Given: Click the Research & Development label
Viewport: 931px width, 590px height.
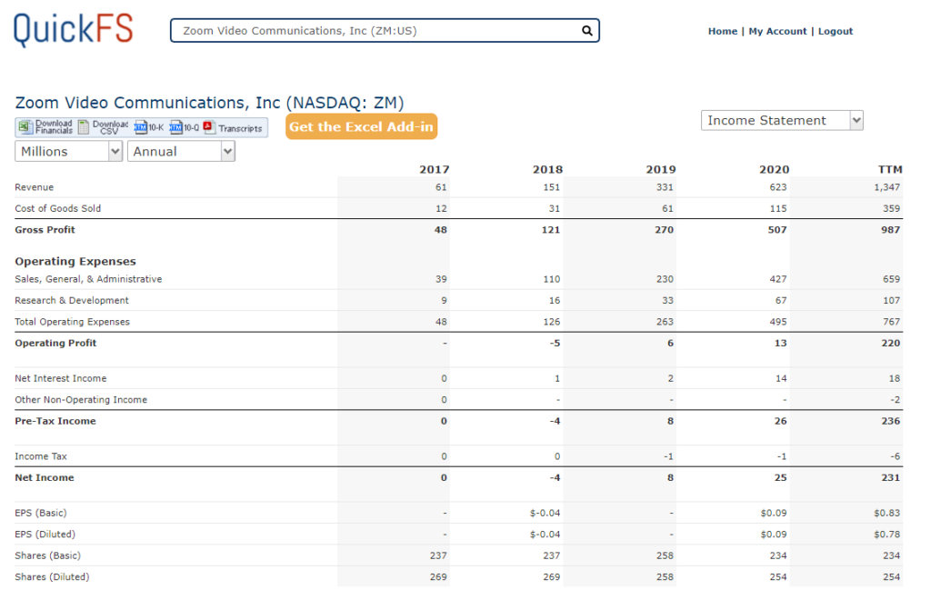Looking at the screenshot, I should 72,301.
